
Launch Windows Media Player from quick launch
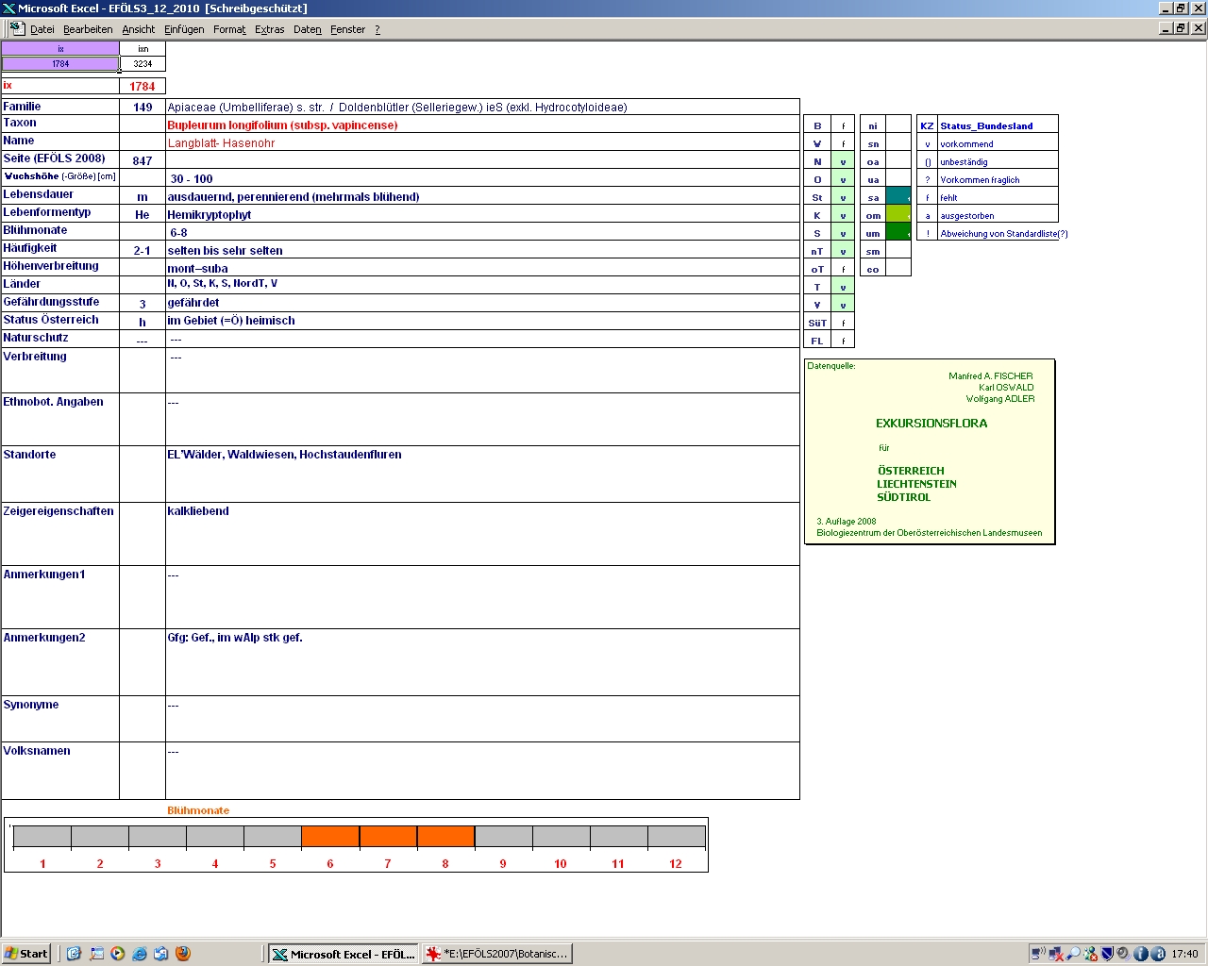click(118, 954)
